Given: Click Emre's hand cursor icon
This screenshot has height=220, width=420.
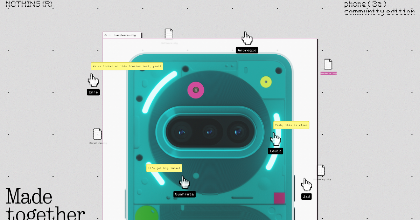Looking at the screenshot, I should (93, 80).
